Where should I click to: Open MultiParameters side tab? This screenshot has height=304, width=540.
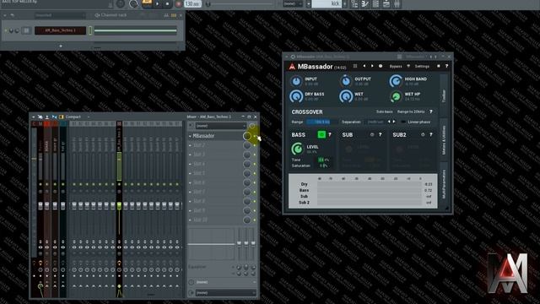(444, 184)
